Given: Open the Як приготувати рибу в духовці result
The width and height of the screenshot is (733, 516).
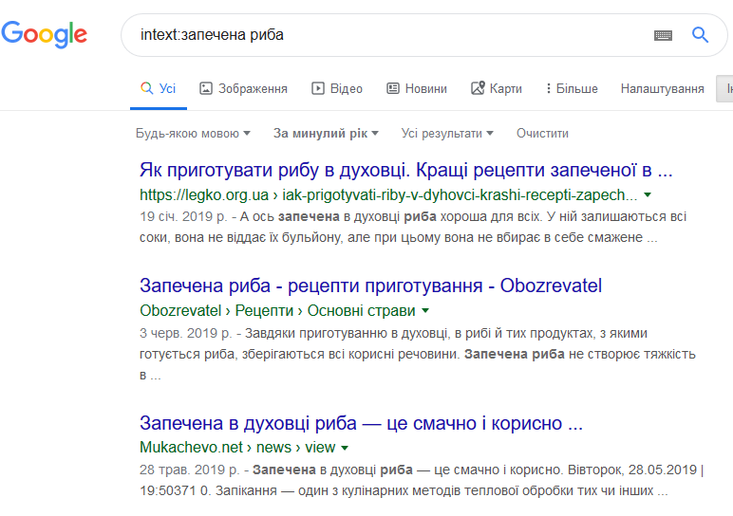Looking at the screenshot, I should click(x=405, y=170).
